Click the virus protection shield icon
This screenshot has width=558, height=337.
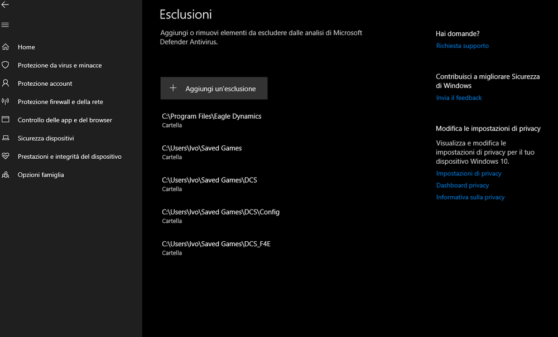(x=6, y=65)
